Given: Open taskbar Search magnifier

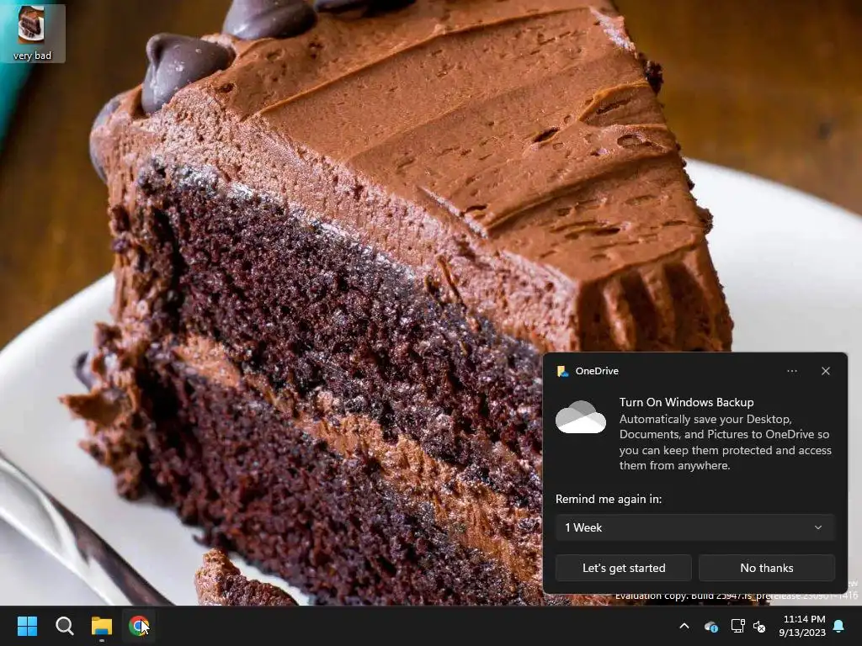Looking at the screenshot, I should pos(64,626).
